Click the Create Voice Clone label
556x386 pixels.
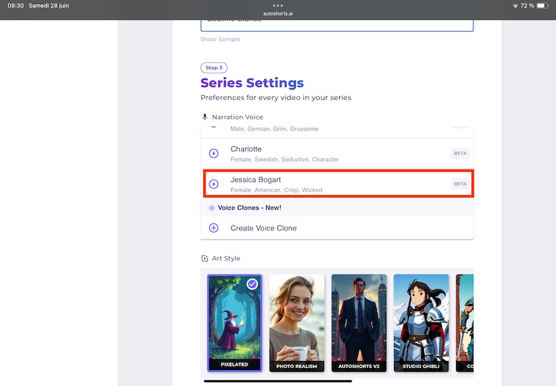point(263,228)
